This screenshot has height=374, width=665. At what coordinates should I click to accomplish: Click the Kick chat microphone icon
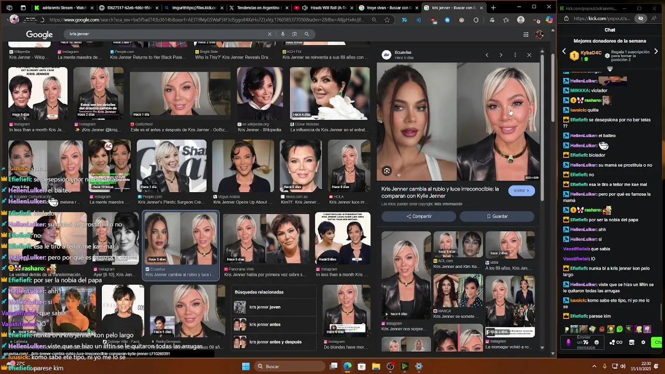pos(568,342)
